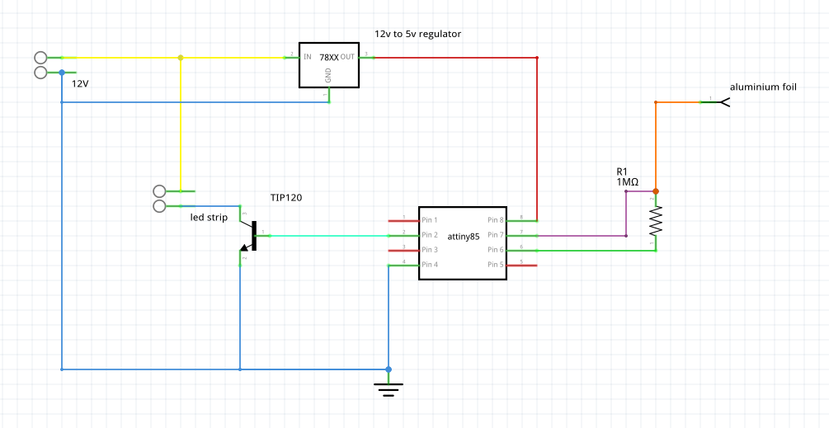This screenshot has width=829, height=428.
Task: Select the 78XX voltage regulator component
Action: click(x=329, y=64)
